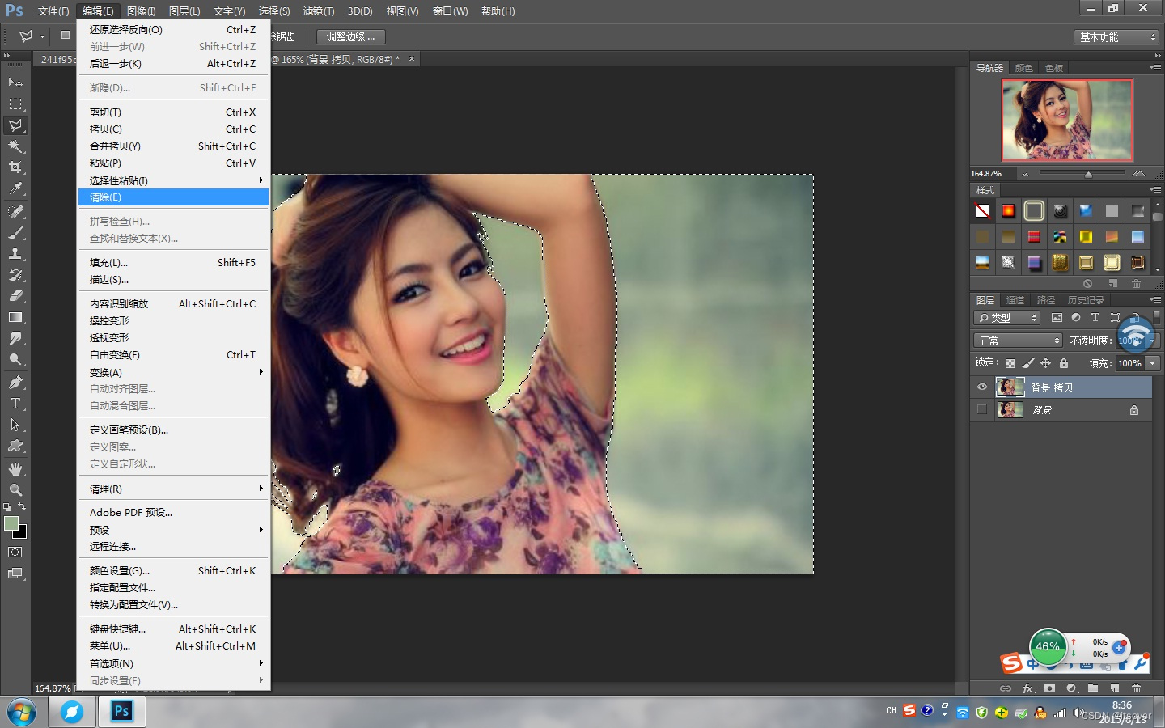Select the Move tool
The image size is (1165, 728).
(x=15, y=83)
